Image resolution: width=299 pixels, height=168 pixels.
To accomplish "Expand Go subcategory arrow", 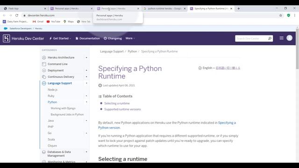I will (x=86, y=133).
